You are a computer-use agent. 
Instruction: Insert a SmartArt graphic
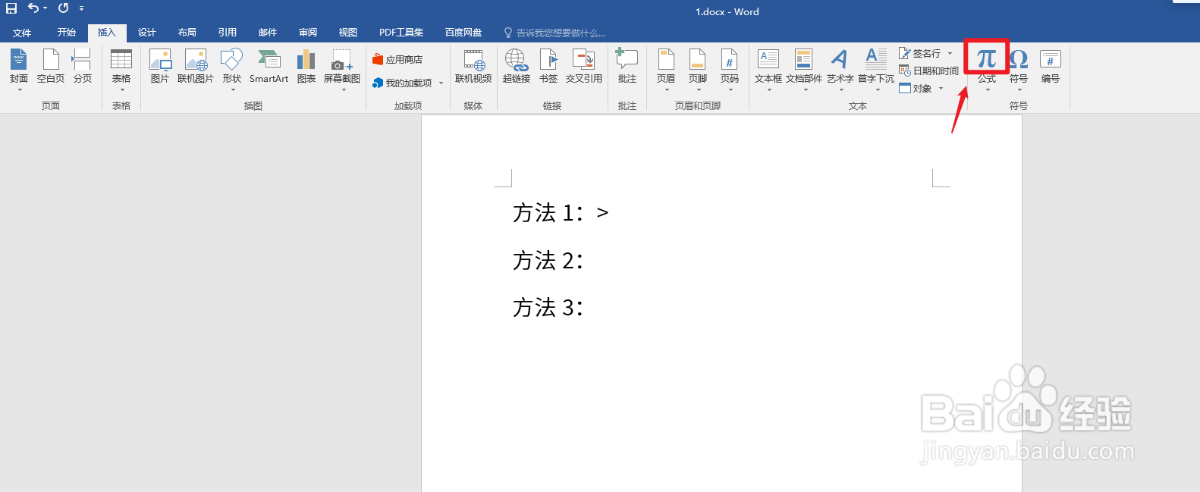tap(269, 67)
